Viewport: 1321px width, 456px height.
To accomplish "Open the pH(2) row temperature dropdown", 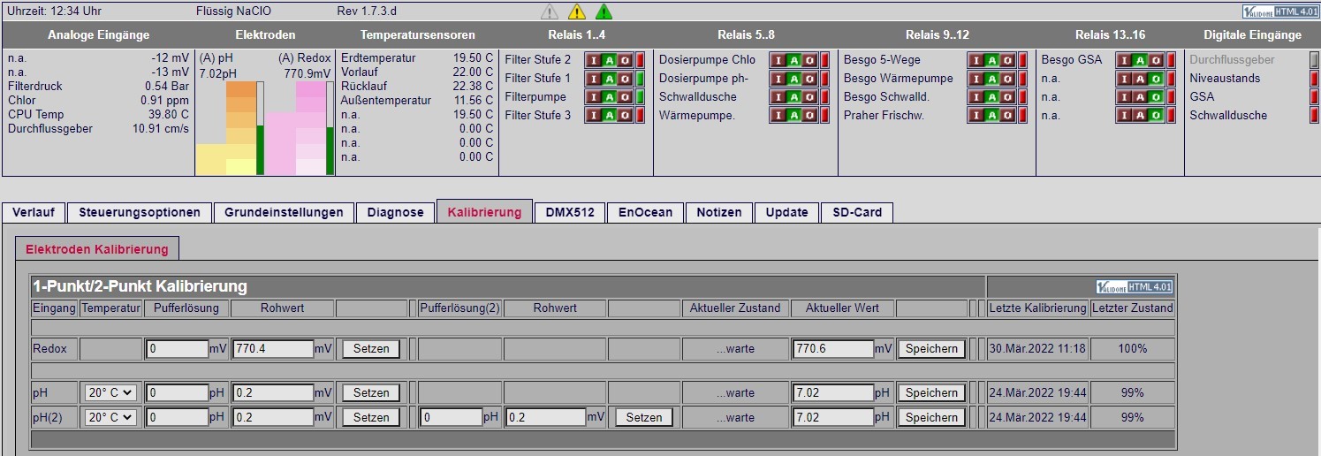I will [x=110, y=417].
